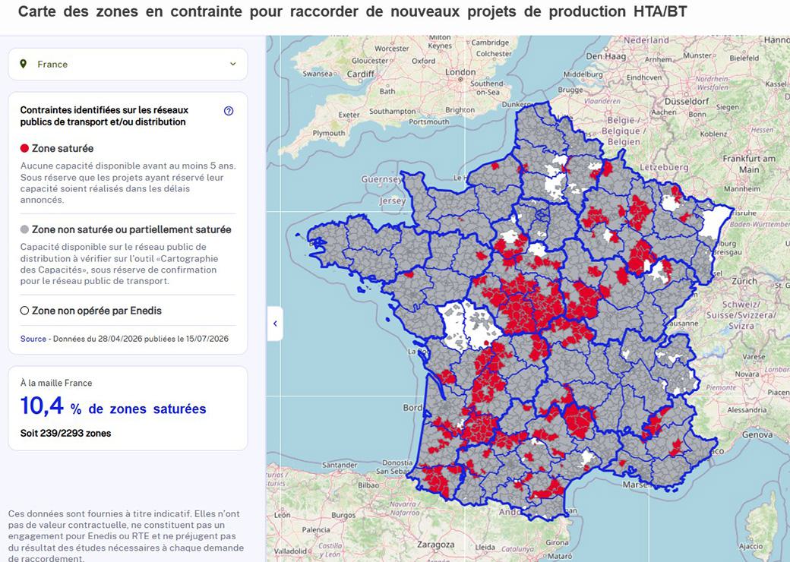Click the 'À la maille France' heading
The height and width of the screenshot is (562, 790).
tap(56, 383)
